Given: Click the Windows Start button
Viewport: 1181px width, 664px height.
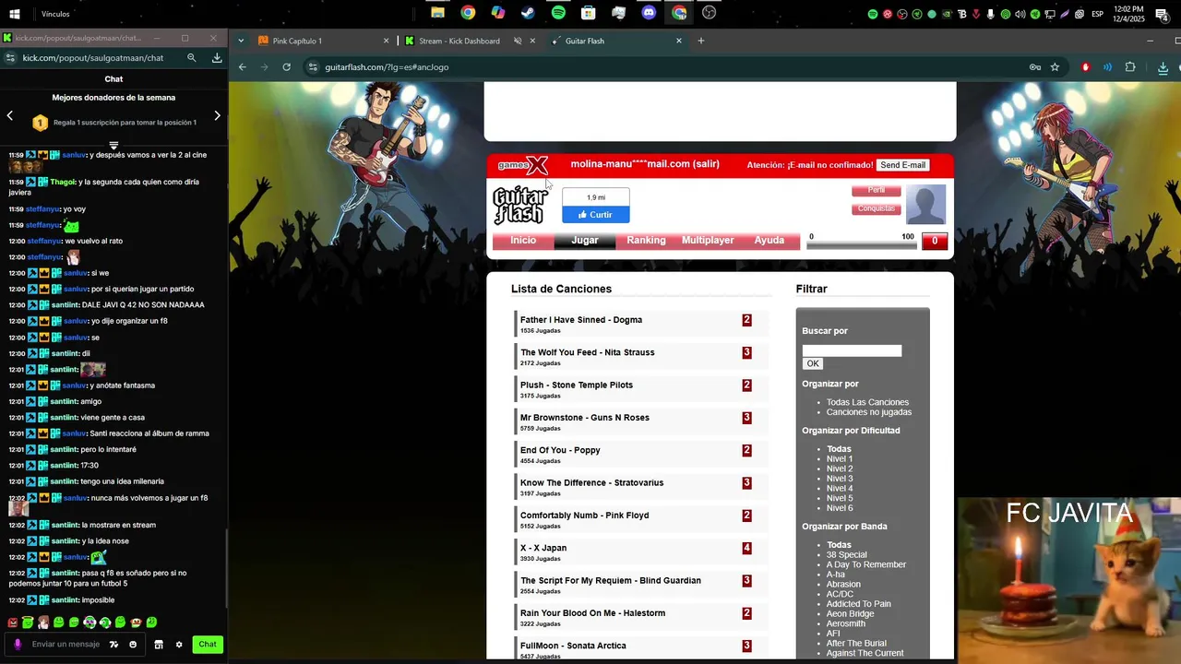Looking at the screenshot, I should [16, 14].
